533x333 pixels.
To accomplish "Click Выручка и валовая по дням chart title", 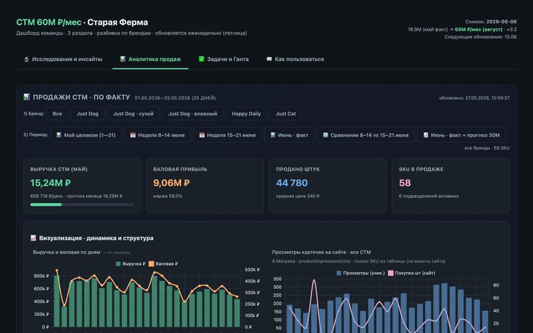I will [x=67, y=252].
